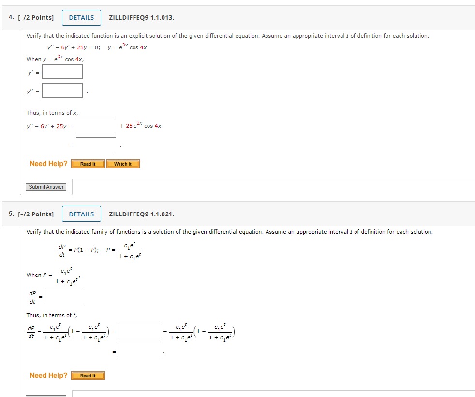Image resolution: width=475 pixels, height=397 pixels.
Task: Open DETAILS for problem 4
Action: pyautogui.click(x=81, y=17)
